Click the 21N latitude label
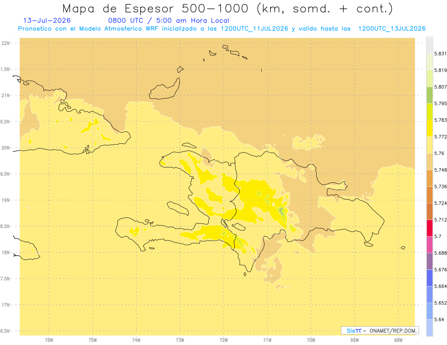The image size is (447, 345). [5, 95]
